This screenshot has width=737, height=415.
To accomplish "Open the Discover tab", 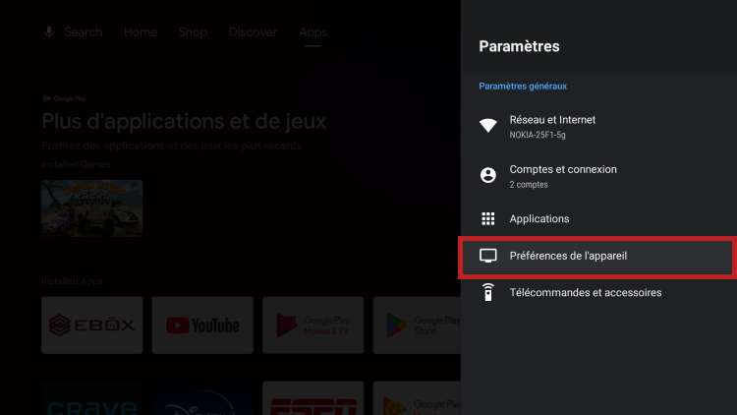I will point(253,32).
